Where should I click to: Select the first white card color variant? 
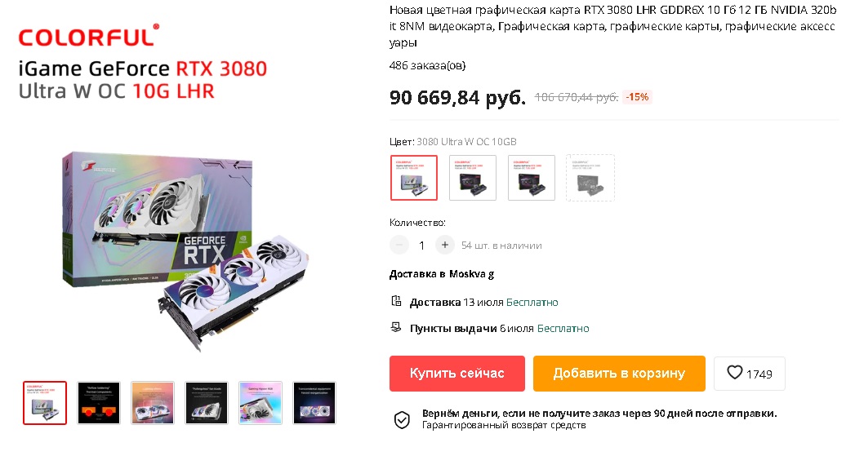tap(414, 178)
